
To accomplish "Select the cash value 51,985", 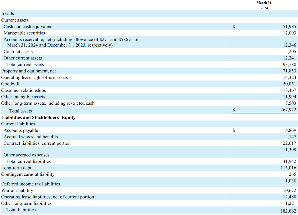I will (x=289, y=27).
